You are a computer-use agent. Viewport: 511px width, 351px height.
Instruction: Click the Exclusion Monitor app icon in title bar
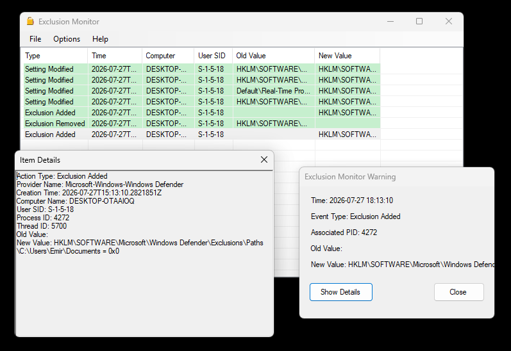pos(30,22)
